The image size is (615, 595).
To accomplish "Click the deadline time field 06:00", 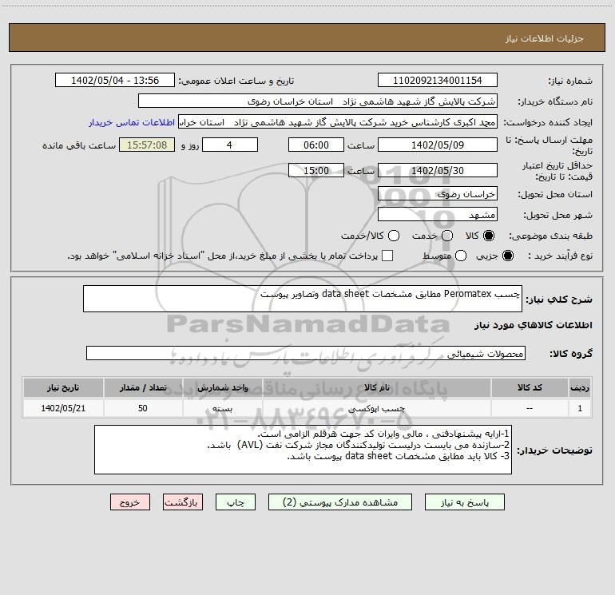I will click(x=316, y=145).
